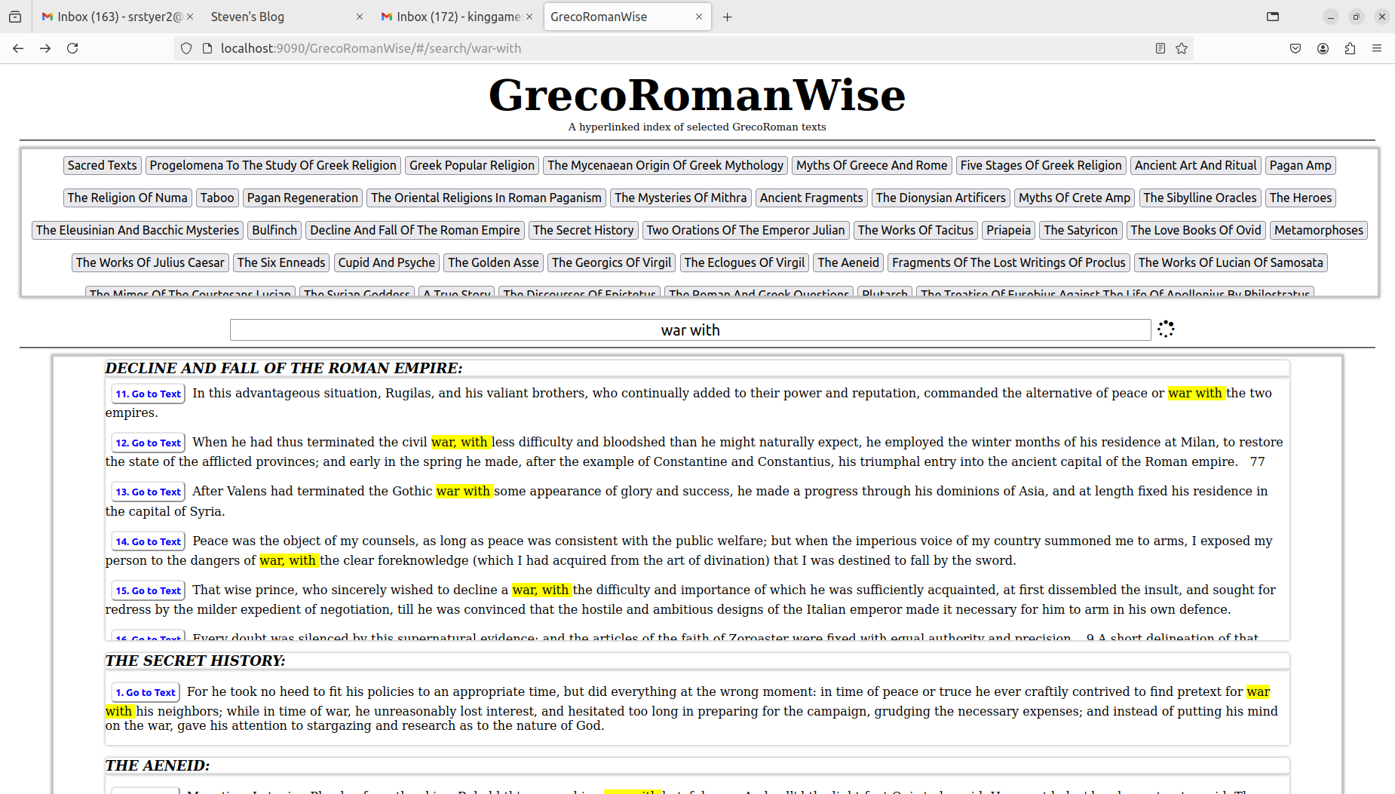Image resolution: width=1395 pixels, height=794 pixels.
Task: Click the site permissions padlock icon
Action: (206, 48)
